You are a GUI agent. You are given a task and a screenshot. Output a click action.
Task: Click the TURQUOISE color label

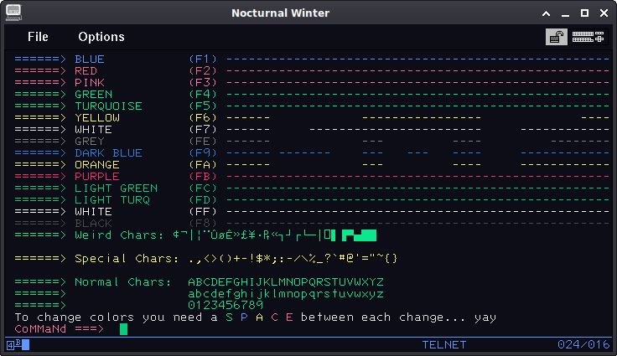[x=109, y=106]
